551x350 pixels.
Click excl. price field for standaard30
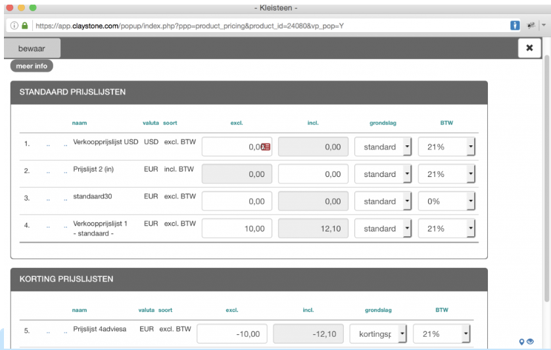[x=237, y=201]
